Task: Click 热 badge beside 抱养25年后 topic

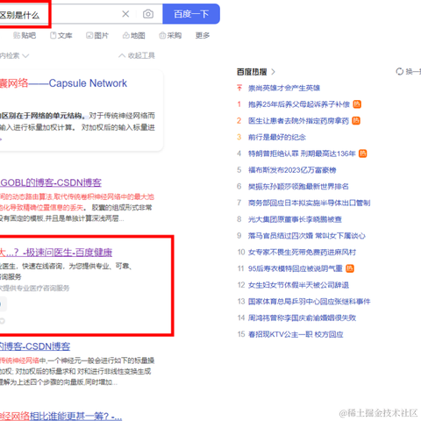Action: pyautogui.click(x=357, y=104)
